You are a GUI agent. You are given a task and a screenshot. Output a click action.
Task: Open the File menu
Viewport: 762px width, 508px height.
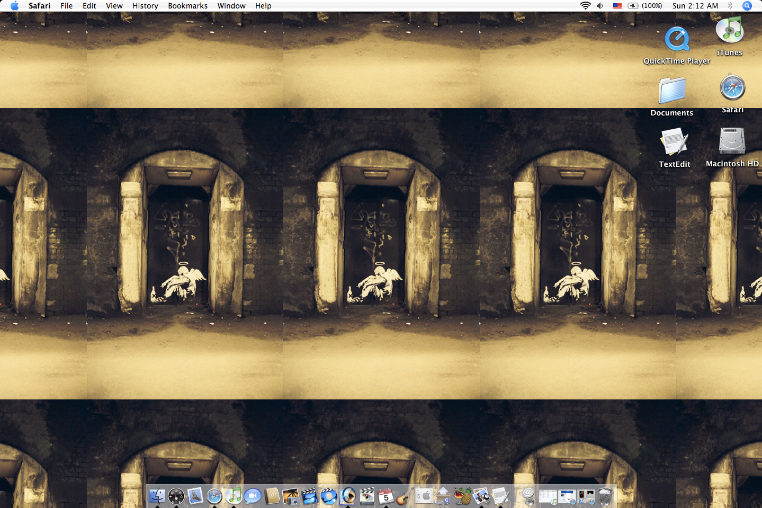coord(67,6)
